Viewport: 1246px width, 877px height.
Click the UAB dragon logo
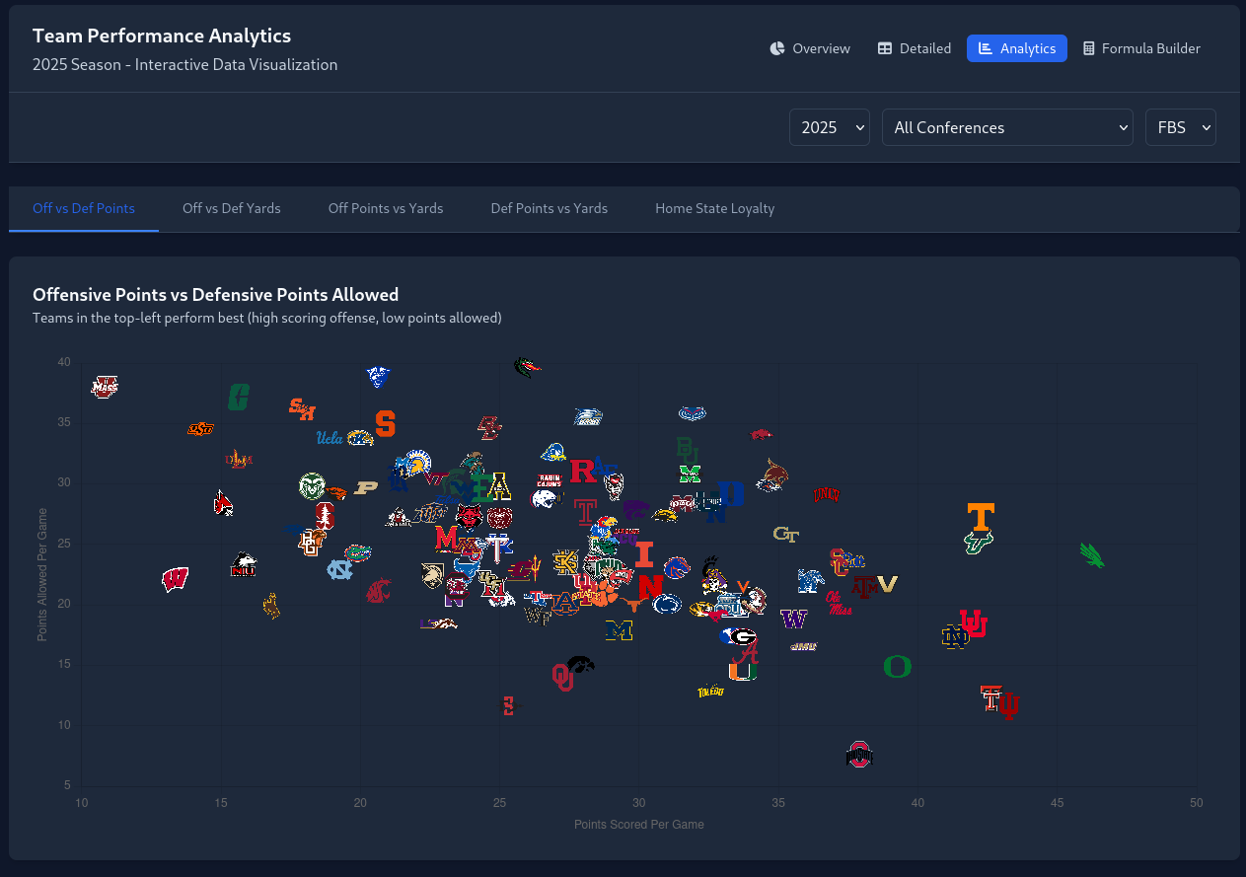[x=528, y=368]
